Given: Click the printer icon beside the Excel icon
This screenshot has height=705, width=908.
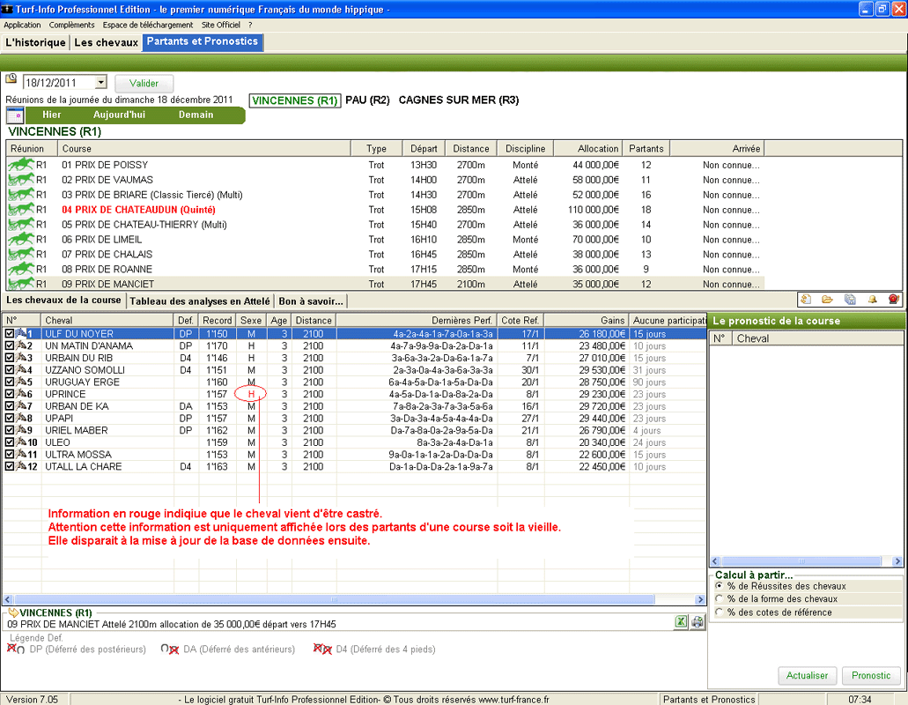Looking at the screenshot, I should click(698, 622).
